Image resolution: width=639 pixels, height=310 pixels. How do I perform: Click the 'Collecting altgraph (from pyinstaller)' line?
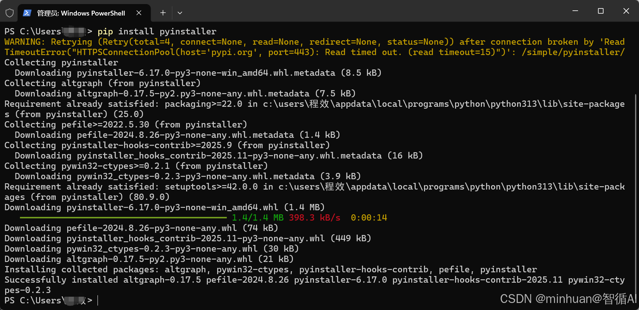tap(103, 83)
